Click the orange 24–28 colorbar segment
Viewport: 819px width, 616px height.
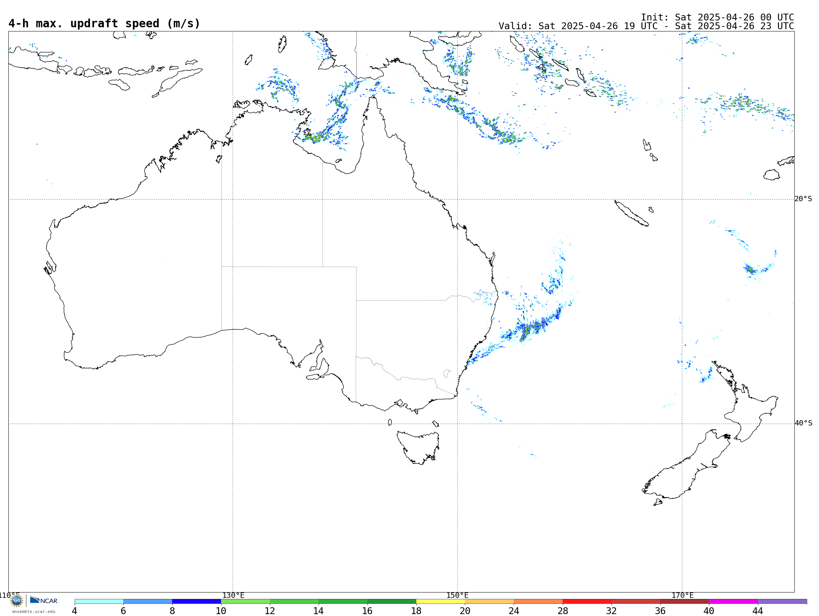538,602
